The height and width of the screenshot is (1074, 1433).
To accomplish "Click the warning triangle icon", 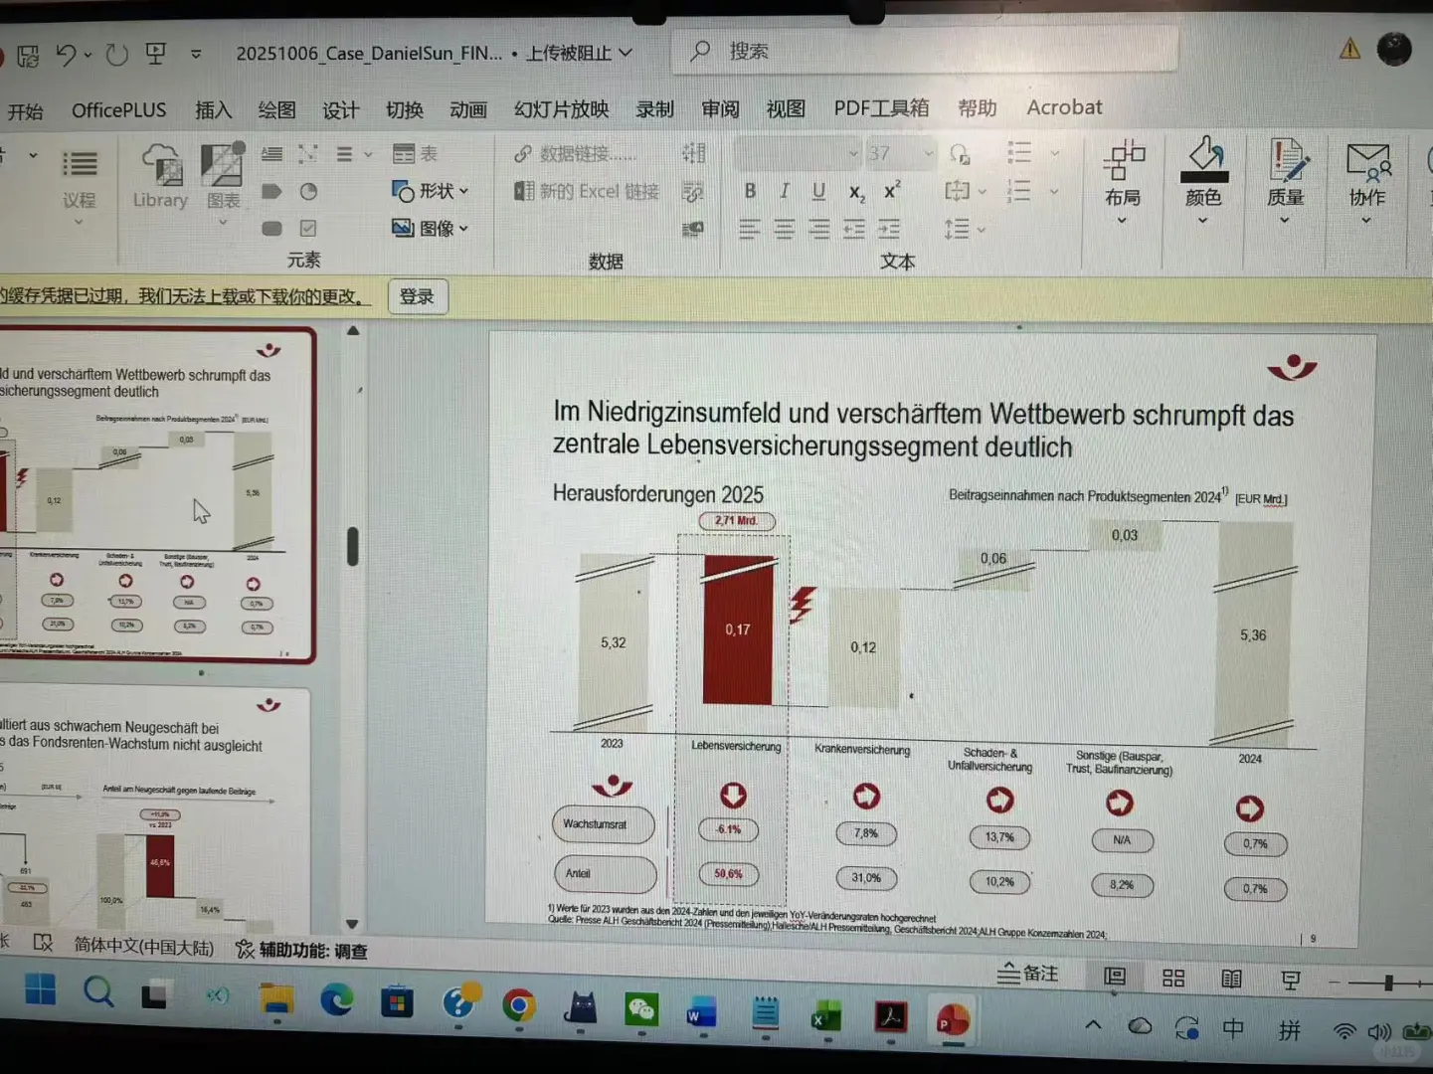I will tap(1349, 48).
